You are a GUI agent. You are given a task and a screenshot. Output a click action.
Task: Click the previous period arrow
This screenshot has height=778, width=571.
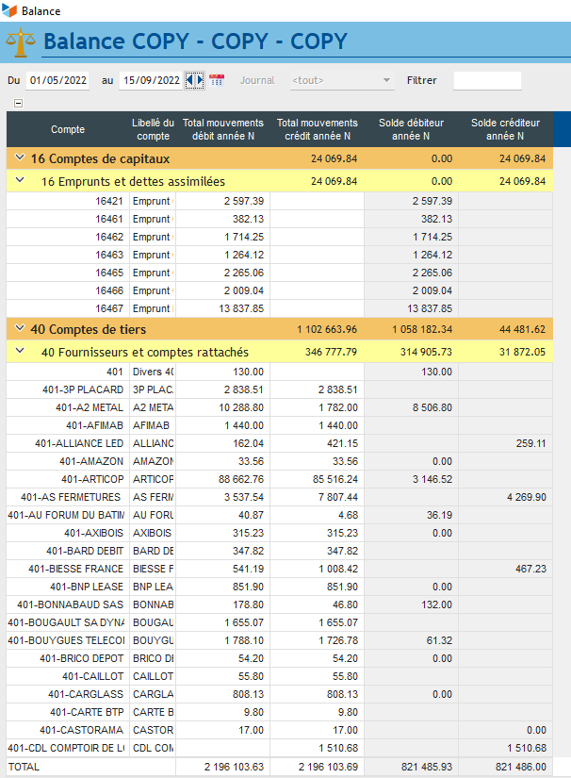(x=189, y=80)
